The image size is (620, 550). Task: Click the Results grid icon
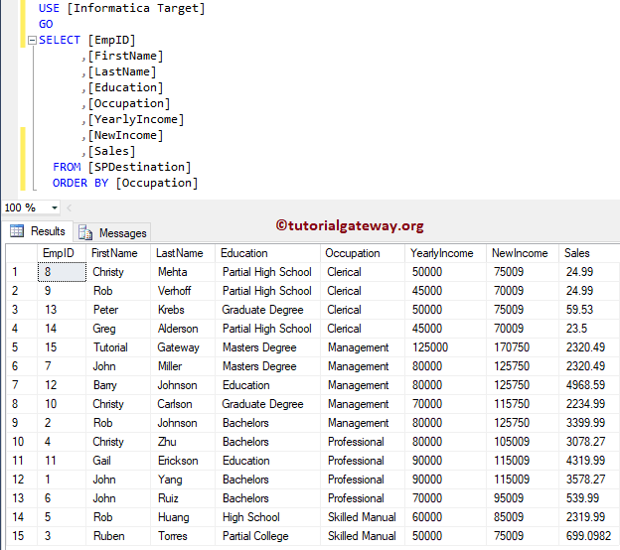point(17,230)
